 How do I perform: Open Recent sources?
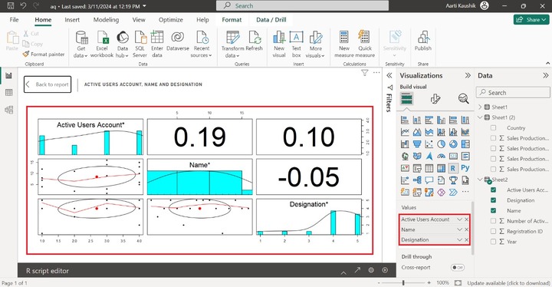[x=202, y=44]
